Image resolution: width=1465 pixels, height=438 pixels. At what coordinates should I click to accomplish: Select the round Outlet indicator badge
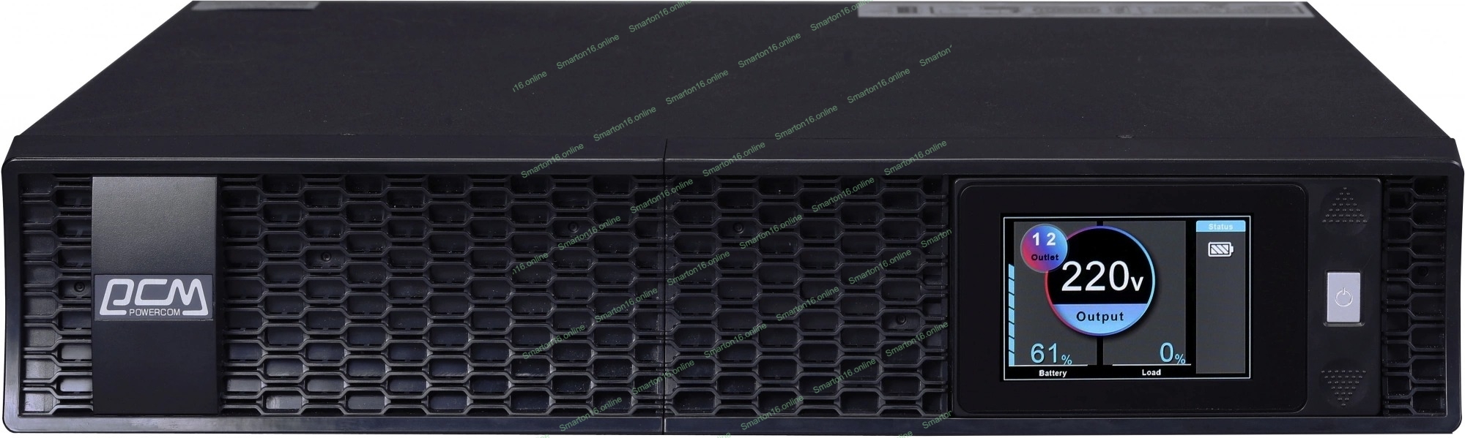pyautogui.click(x=1044, y=248)
